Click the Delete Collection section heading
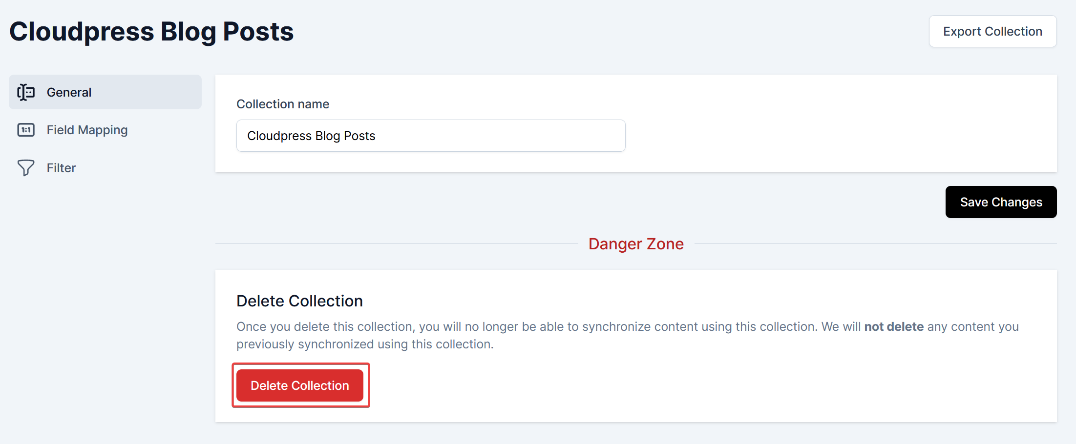This screenshot has height=444, width=1076. pyautogui.click(x=299, y=301)
